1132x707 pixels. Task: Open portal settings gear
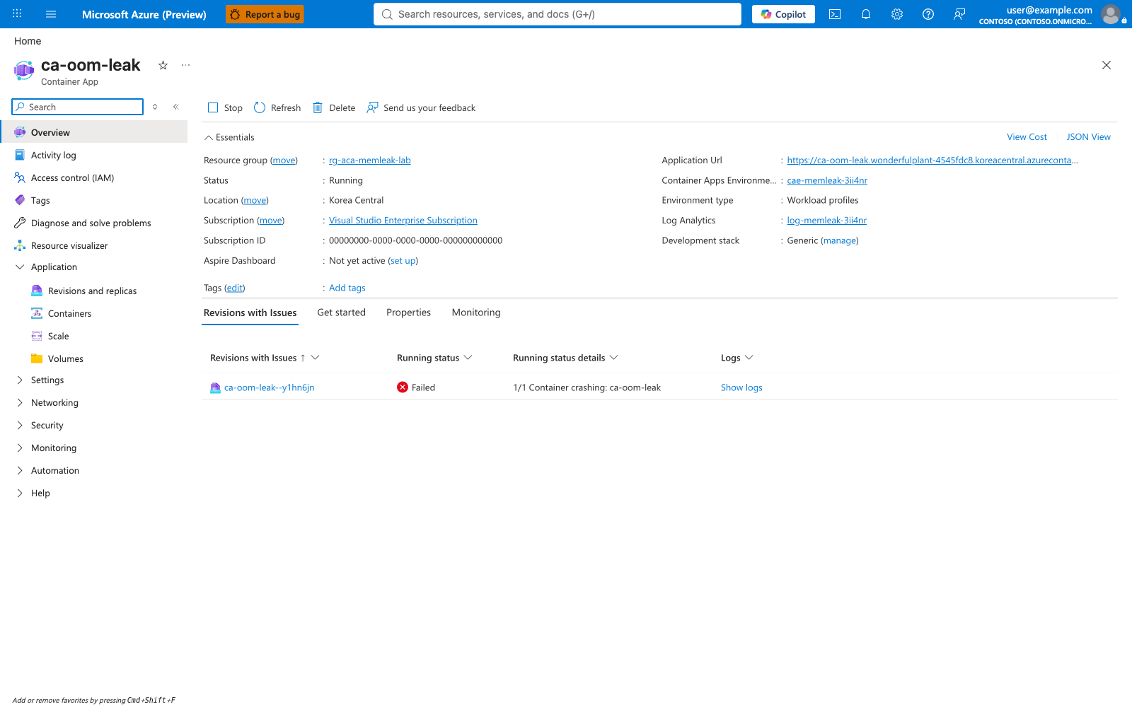tap(897, 14)
